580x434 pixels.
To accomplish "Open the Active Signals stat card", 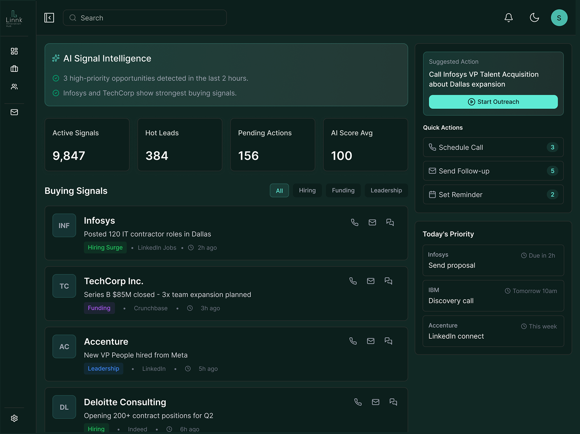I will click(x=87, y=145).
